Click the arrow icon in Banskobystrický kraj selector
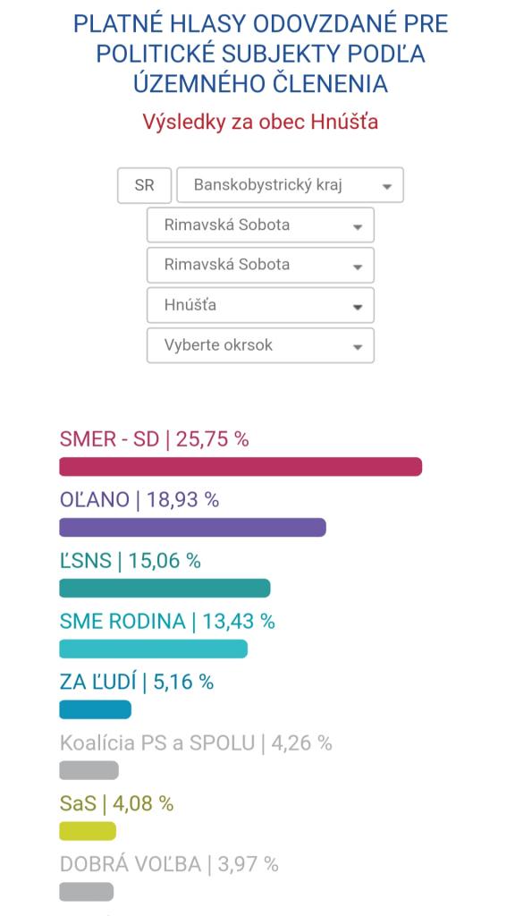 click(386, 186)
